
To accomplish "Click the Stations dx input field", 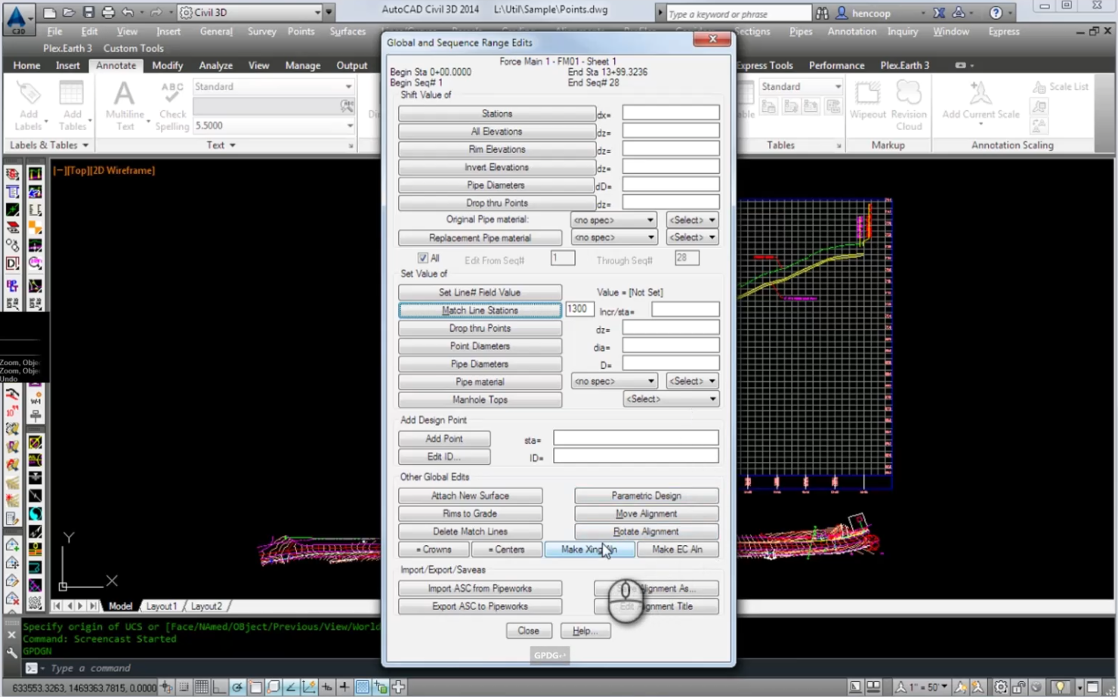I will pyautogui.click(x=671, y=113).
